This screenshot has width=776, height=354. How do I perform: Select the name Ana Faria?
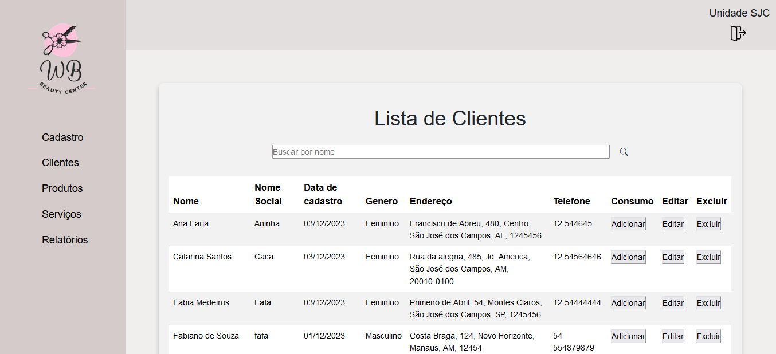(191, 223)
